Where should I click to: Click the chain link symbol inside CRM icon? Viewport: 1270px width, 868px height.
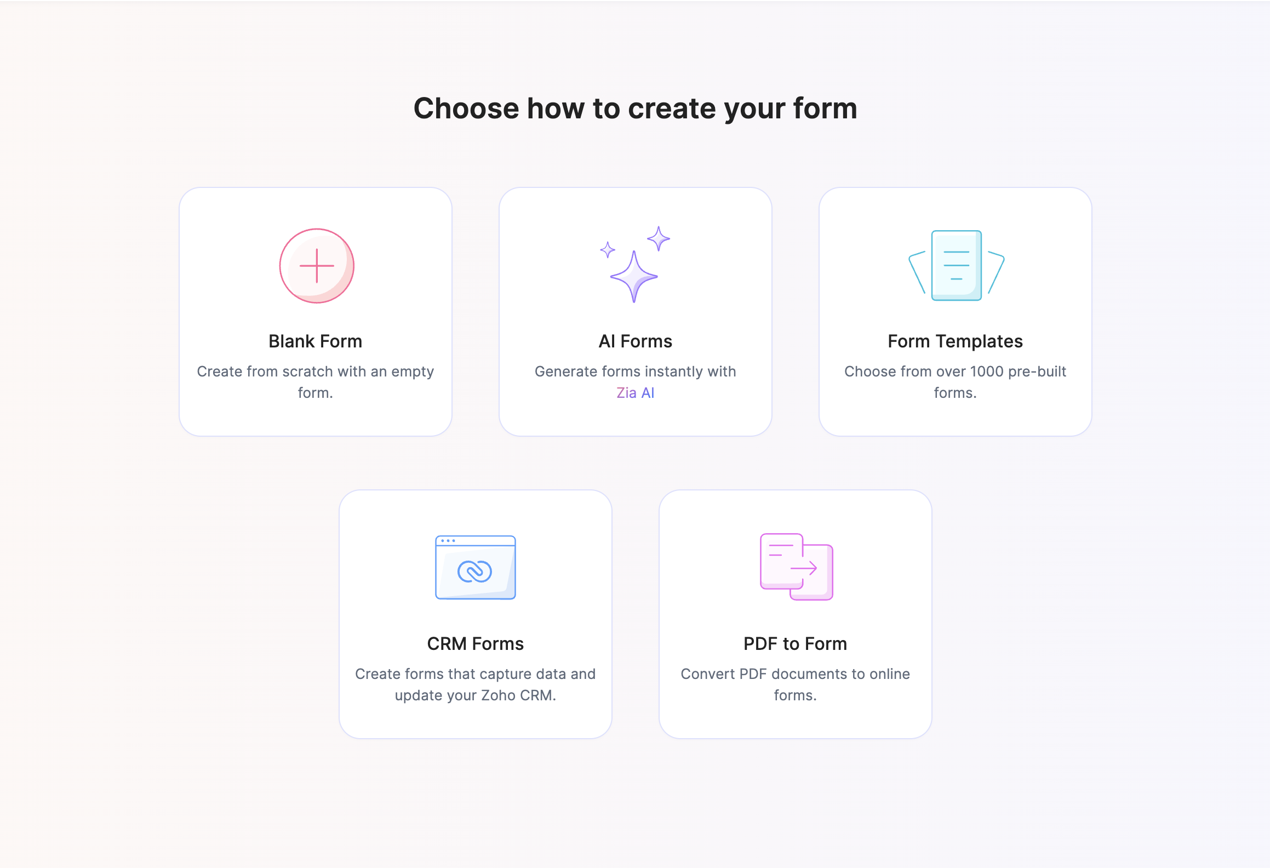click(474, 572)
